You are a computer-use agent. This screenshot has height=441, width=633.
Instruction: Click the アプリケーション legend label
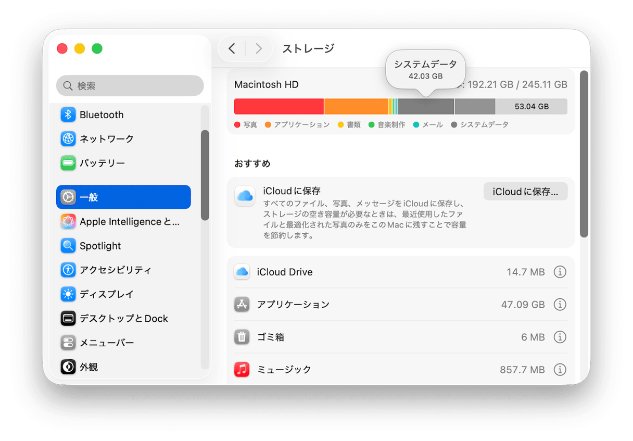point(301,125)
